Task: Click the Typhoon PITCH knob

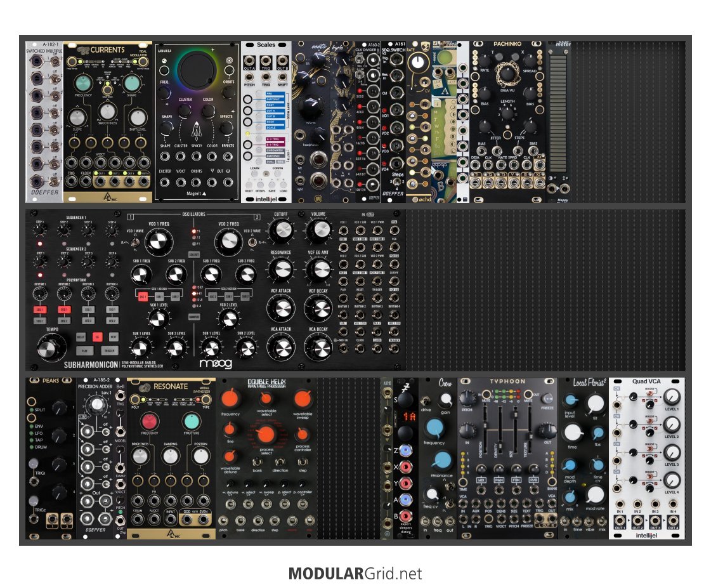Action: coord(467,398)
